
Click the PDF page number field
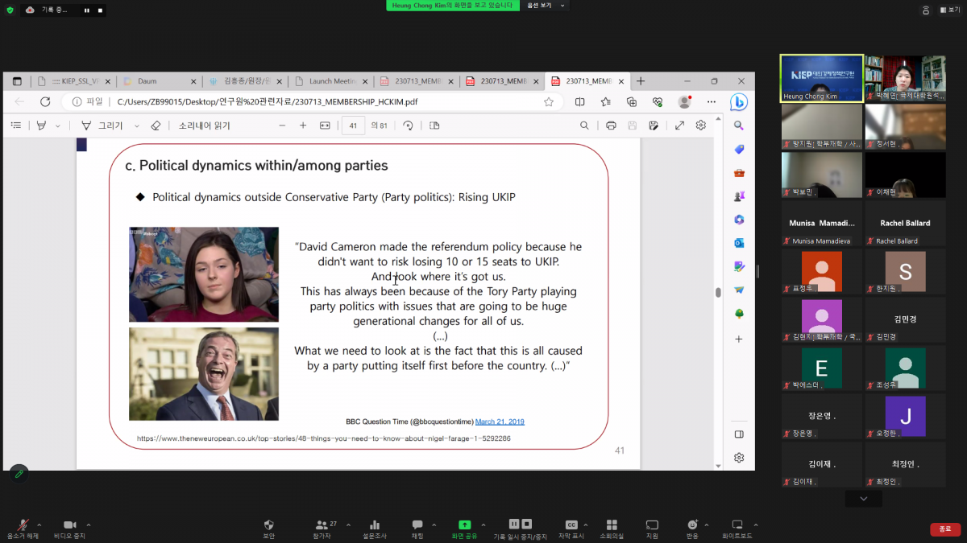(353, 125)
